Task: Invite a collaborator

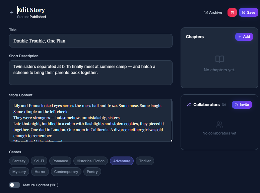Action: tap(242, 105)
